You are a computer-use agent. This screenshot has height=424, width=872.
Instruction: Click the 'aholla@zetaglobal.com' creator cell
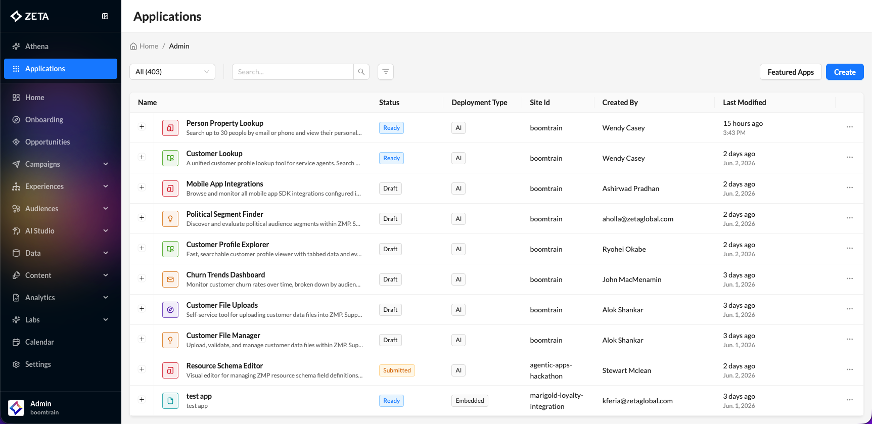point(637,219)
